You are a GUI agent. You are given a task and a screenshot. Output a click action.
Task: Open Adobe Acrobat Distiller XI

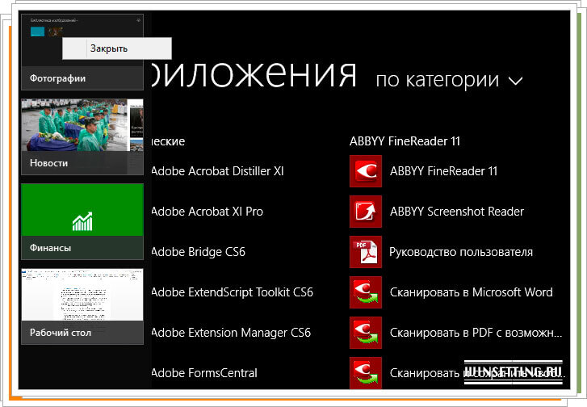pyautogui.click(x=217, y=171)
